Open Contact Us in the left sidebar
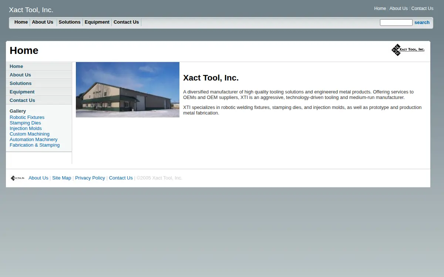Viewport: 444px width, 277px height. [39, 100]
